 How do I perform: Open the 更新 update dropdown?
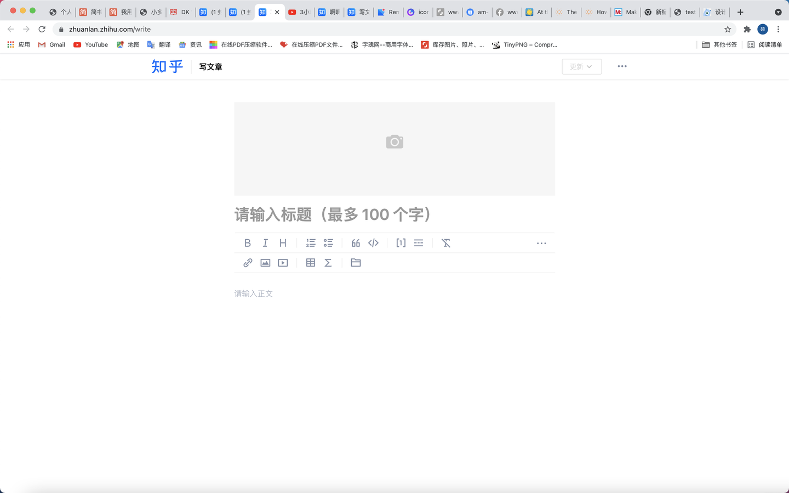click(581, 66)
